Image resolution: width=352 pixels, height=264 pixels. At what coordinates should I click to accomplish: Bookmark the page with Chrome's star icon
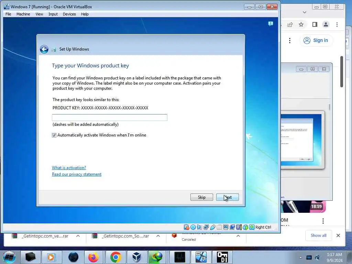[x=301, y=24]
